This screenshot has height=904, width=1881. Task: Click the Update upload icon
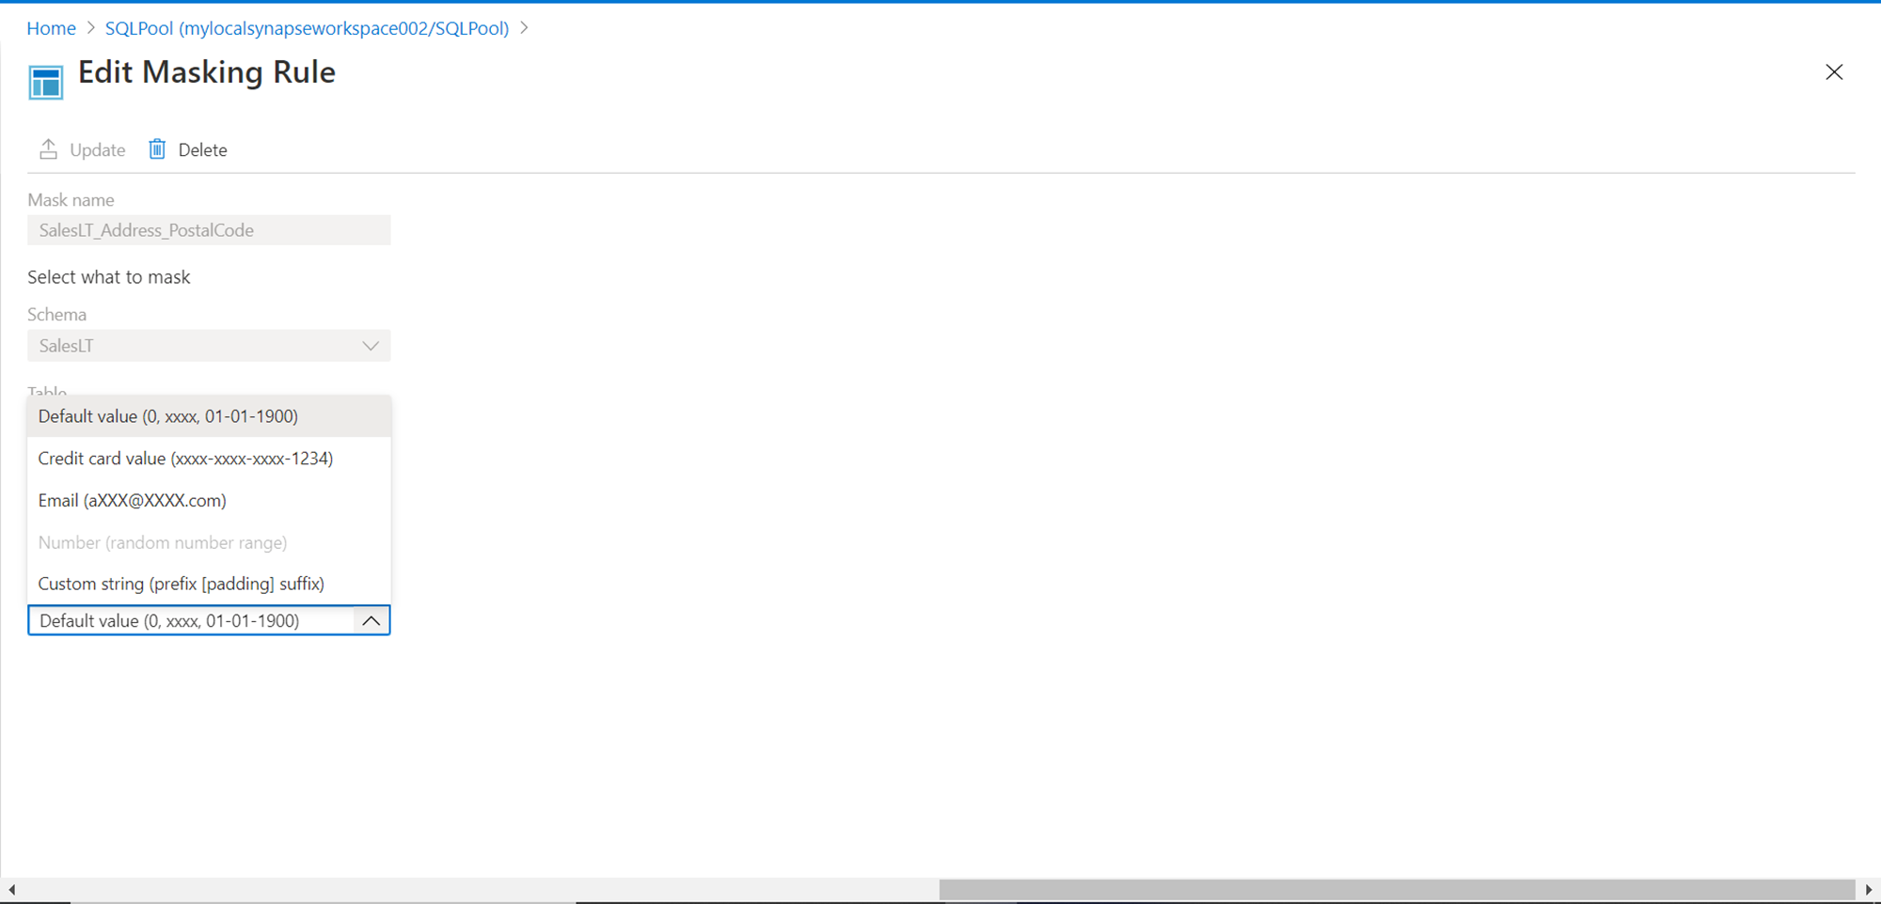48,149
